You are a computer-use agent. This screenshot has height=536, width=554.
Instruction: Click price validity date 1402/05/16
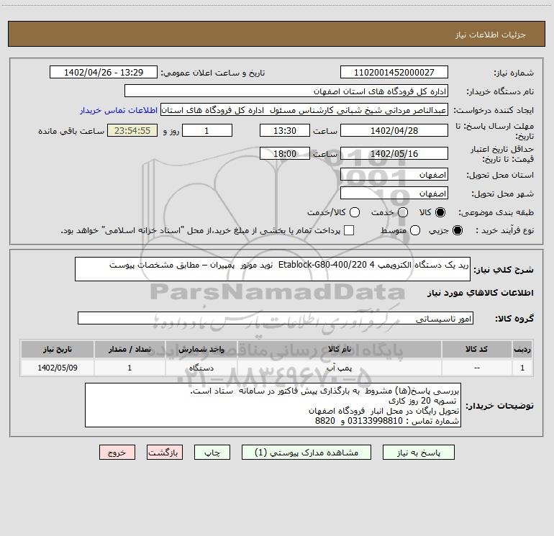[x=394, y=154]
